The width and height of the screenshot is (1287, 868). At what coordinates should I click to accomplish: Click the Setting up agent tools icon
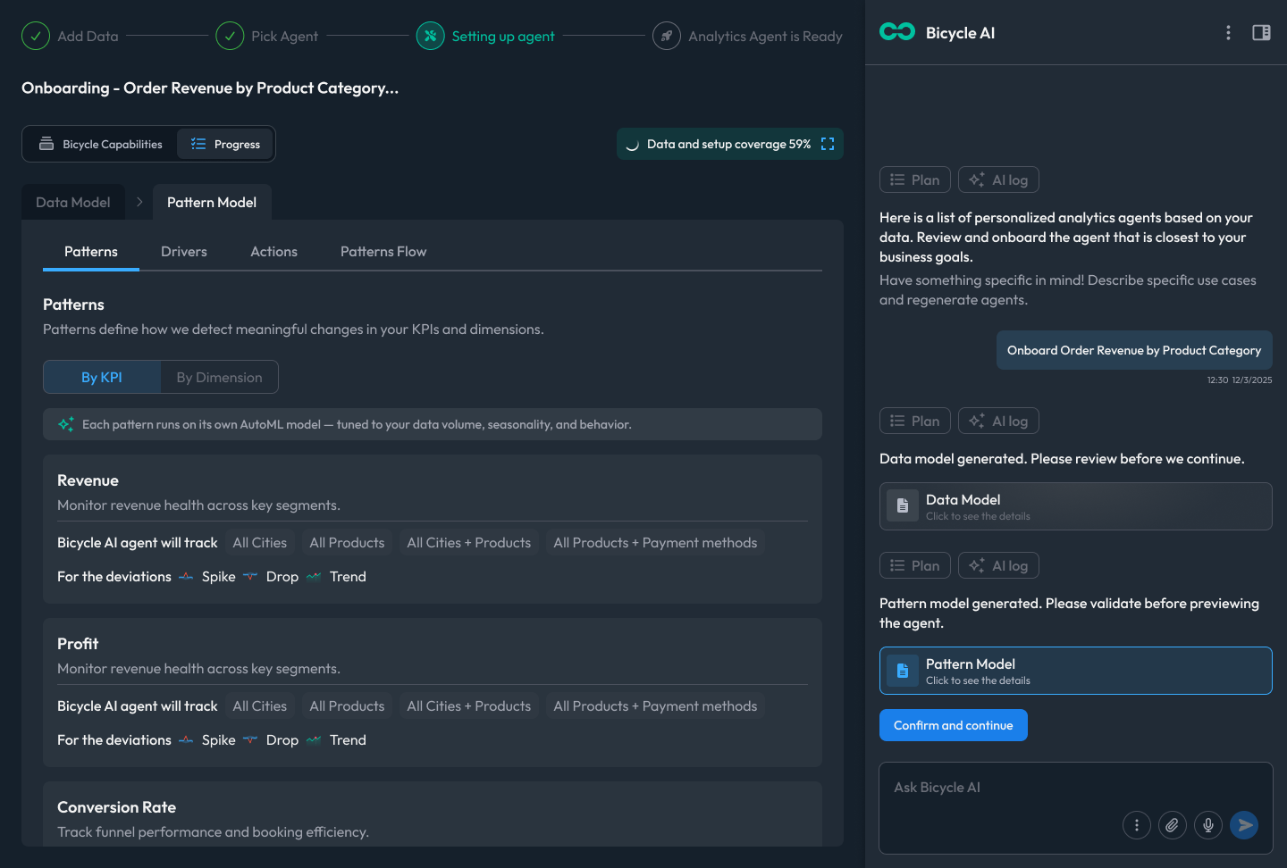click(x=430, y=36)
